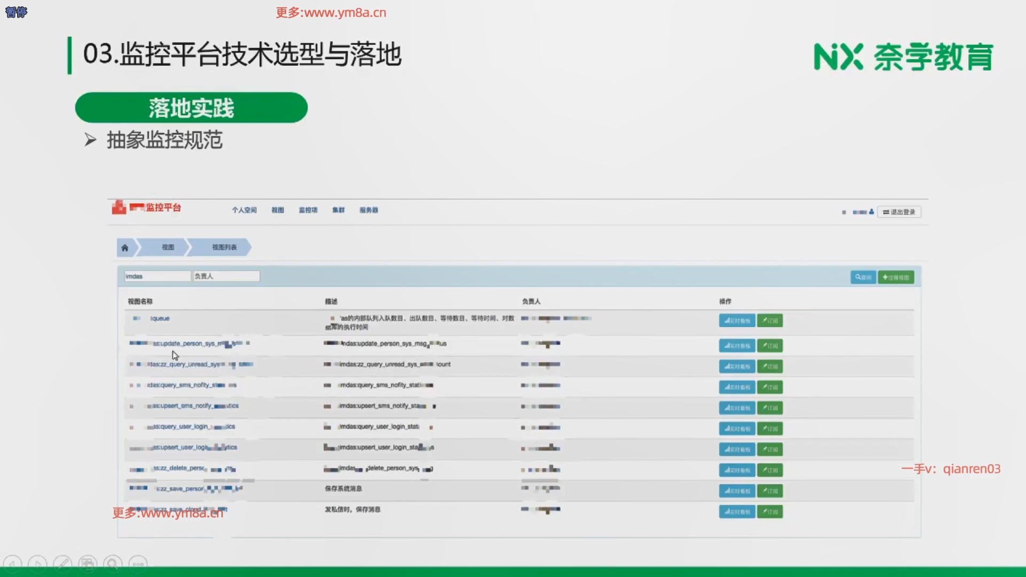The image size is (1026, 577).
Task: Open the 个人空间 menu item
Action: [244, 210]
